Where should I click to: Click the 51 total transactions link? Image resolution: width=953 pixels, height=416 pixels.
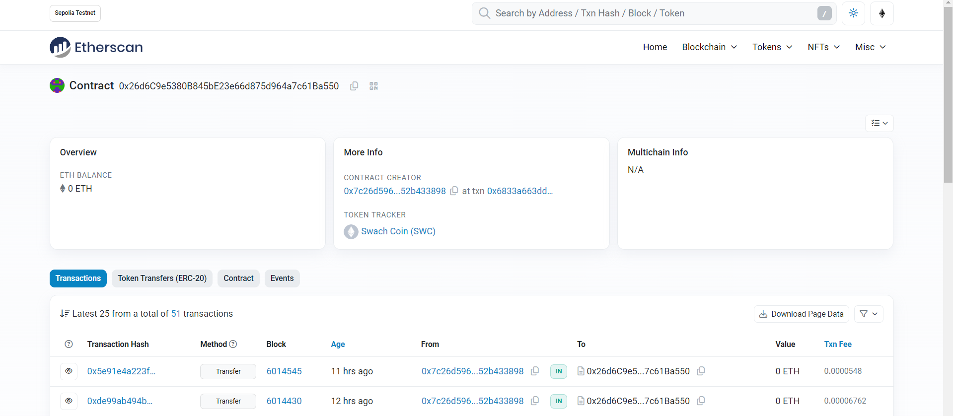click(x=176, y=314)
